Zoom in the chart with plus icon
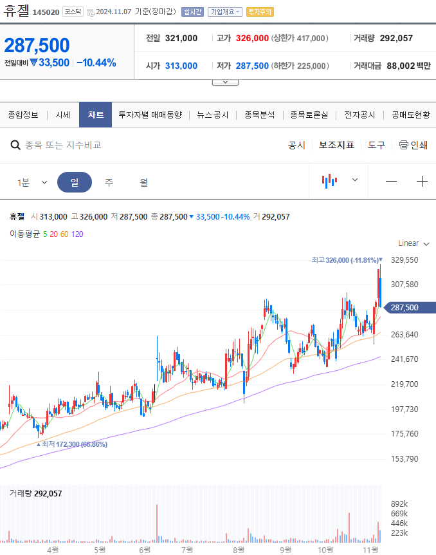Viewport: 436px width, 555px height. point(422,182)
